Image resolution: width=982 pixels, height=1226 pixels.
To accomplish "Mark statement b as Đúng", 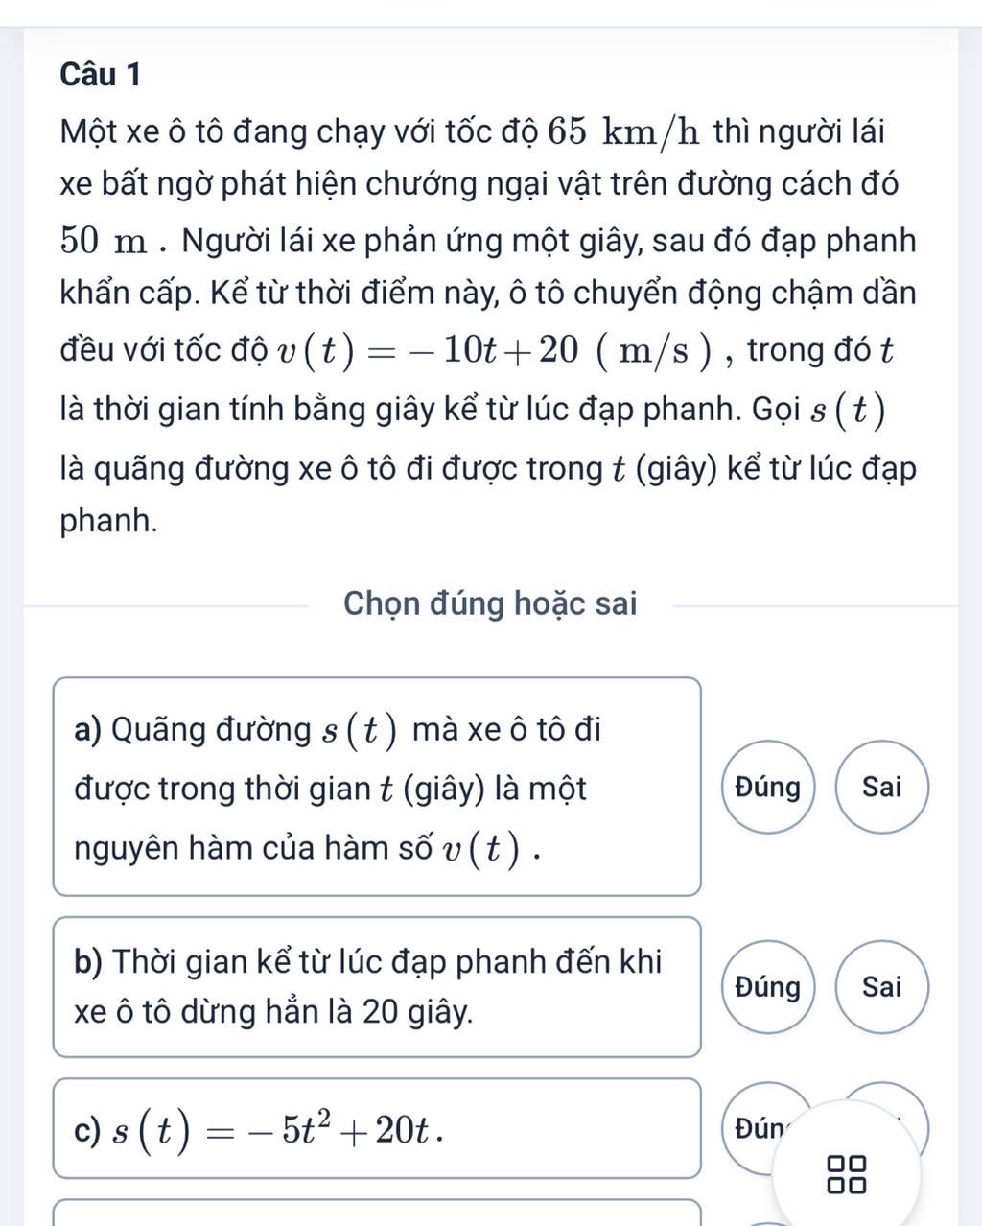I will pyautogui.click(x=767, y=987).
